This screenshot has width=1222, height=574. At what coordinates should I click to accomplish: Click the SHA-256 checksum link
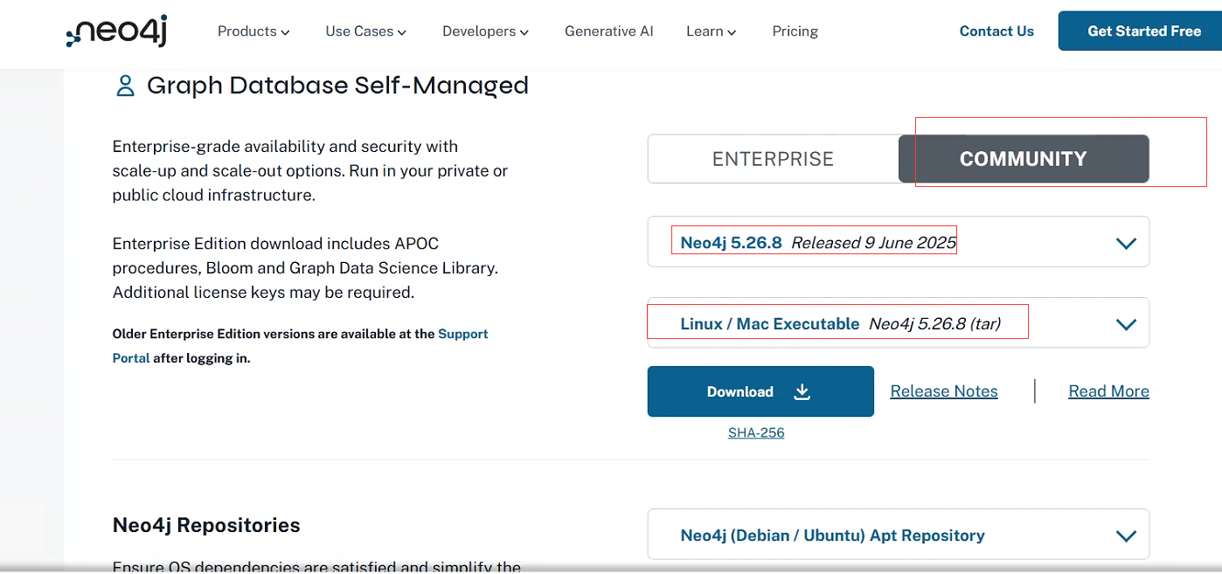click(x=755, y=432)
